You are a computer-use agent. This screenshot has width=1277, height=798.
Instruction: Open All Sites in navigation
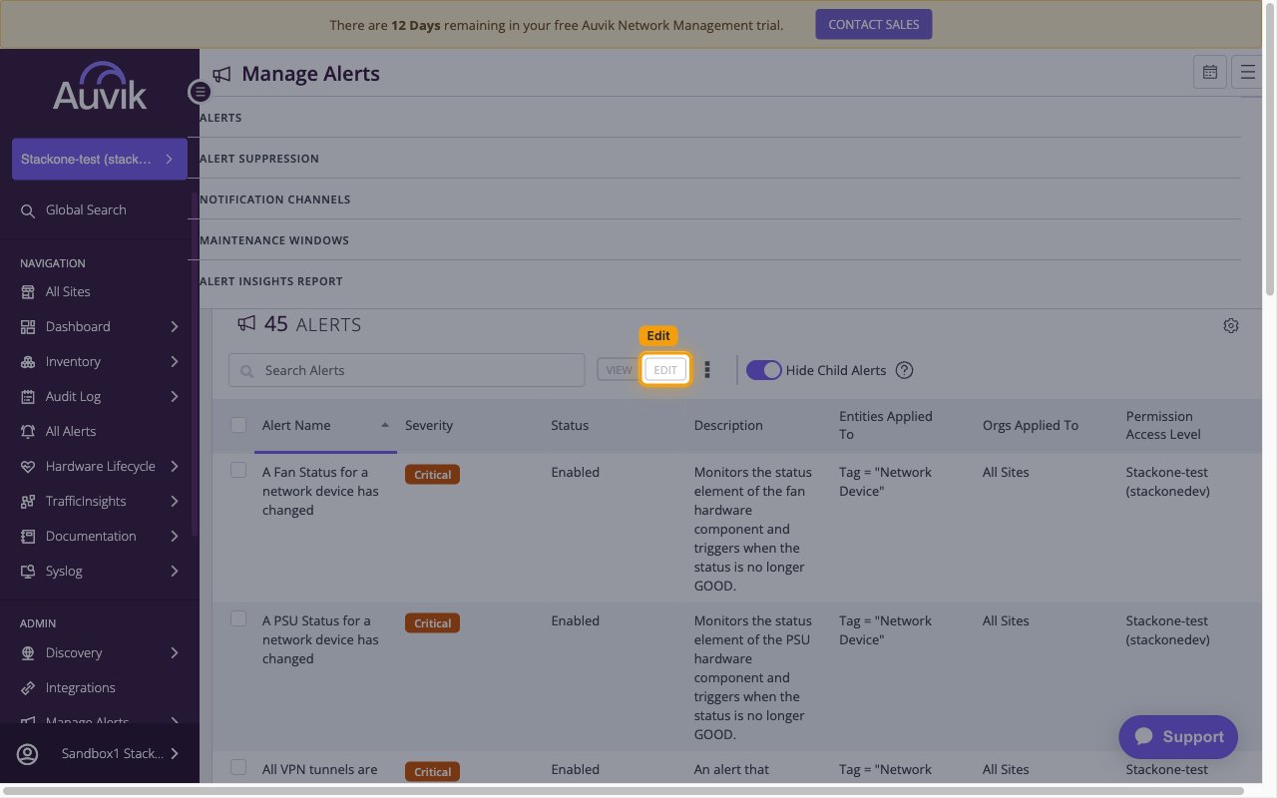click(68, 292)
